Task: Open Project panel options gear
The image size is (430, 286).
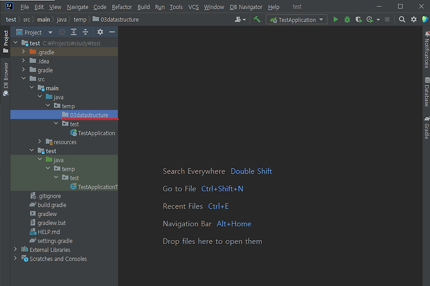Action: coord(100,32)
